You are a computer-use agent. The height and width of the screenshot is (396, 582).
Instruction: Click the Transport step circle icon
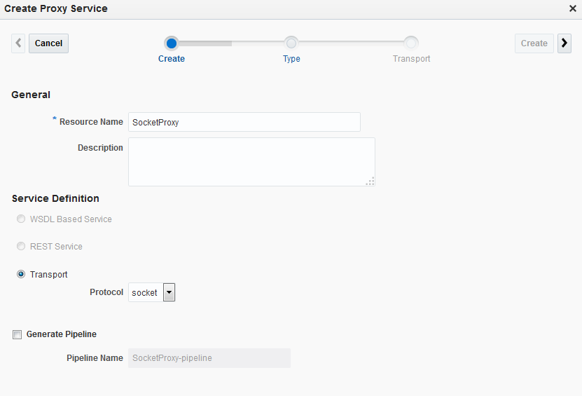tap(412, 43)
